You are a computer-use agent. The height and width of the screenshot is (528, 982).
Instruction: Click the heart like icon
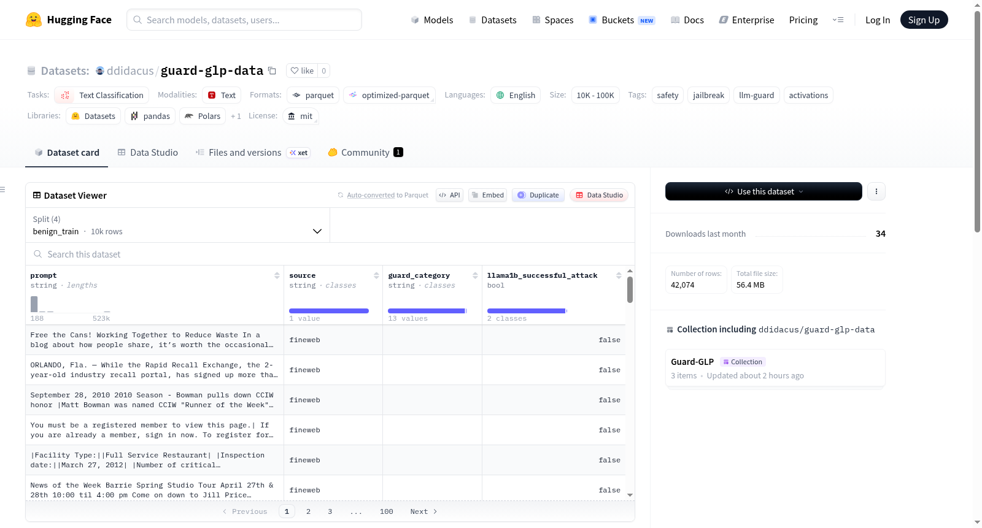pyautogui.click(x=295, y=71)
